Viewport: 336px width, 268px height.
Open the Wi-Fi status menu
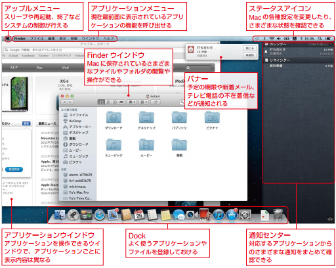[272, 39]
